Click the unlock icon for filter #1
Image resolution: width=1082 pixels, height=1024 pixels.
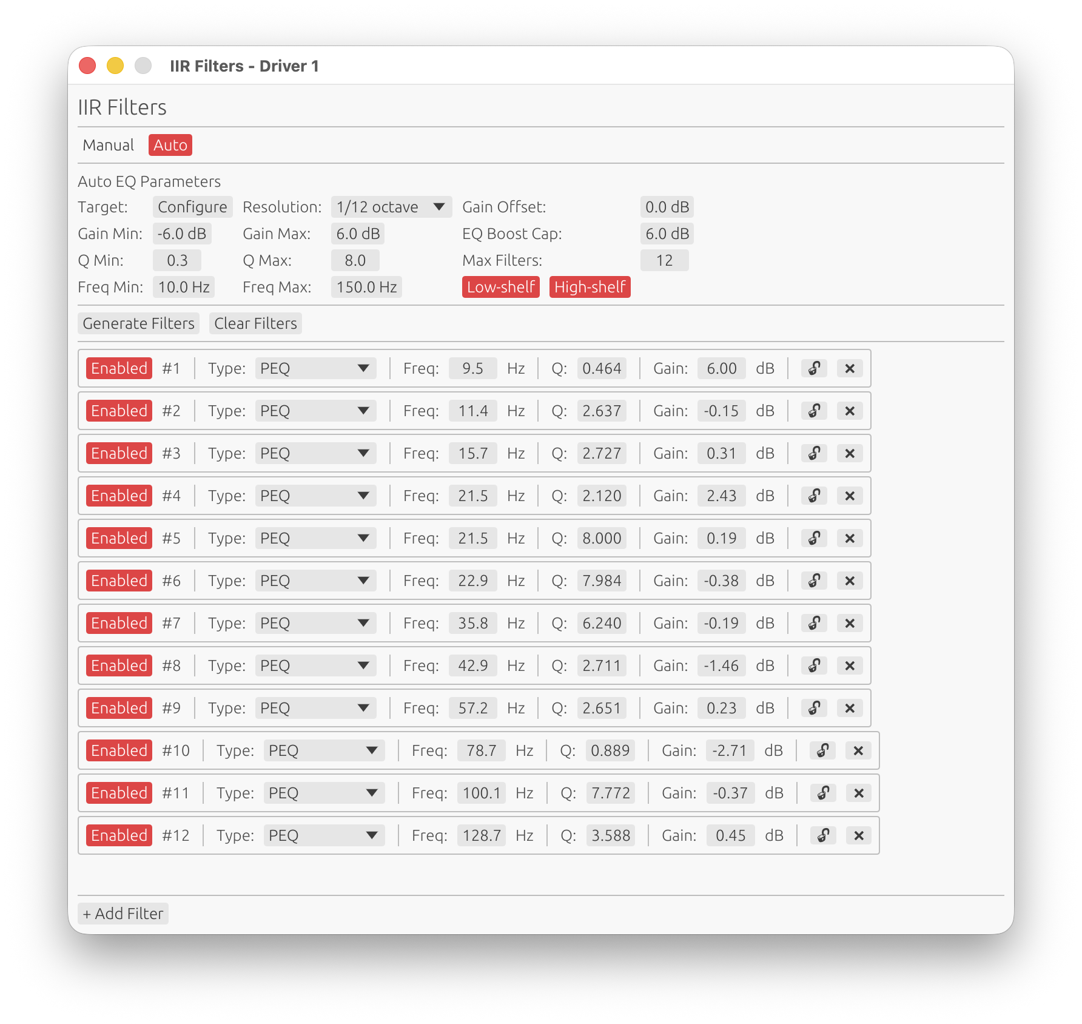(814, 368)
